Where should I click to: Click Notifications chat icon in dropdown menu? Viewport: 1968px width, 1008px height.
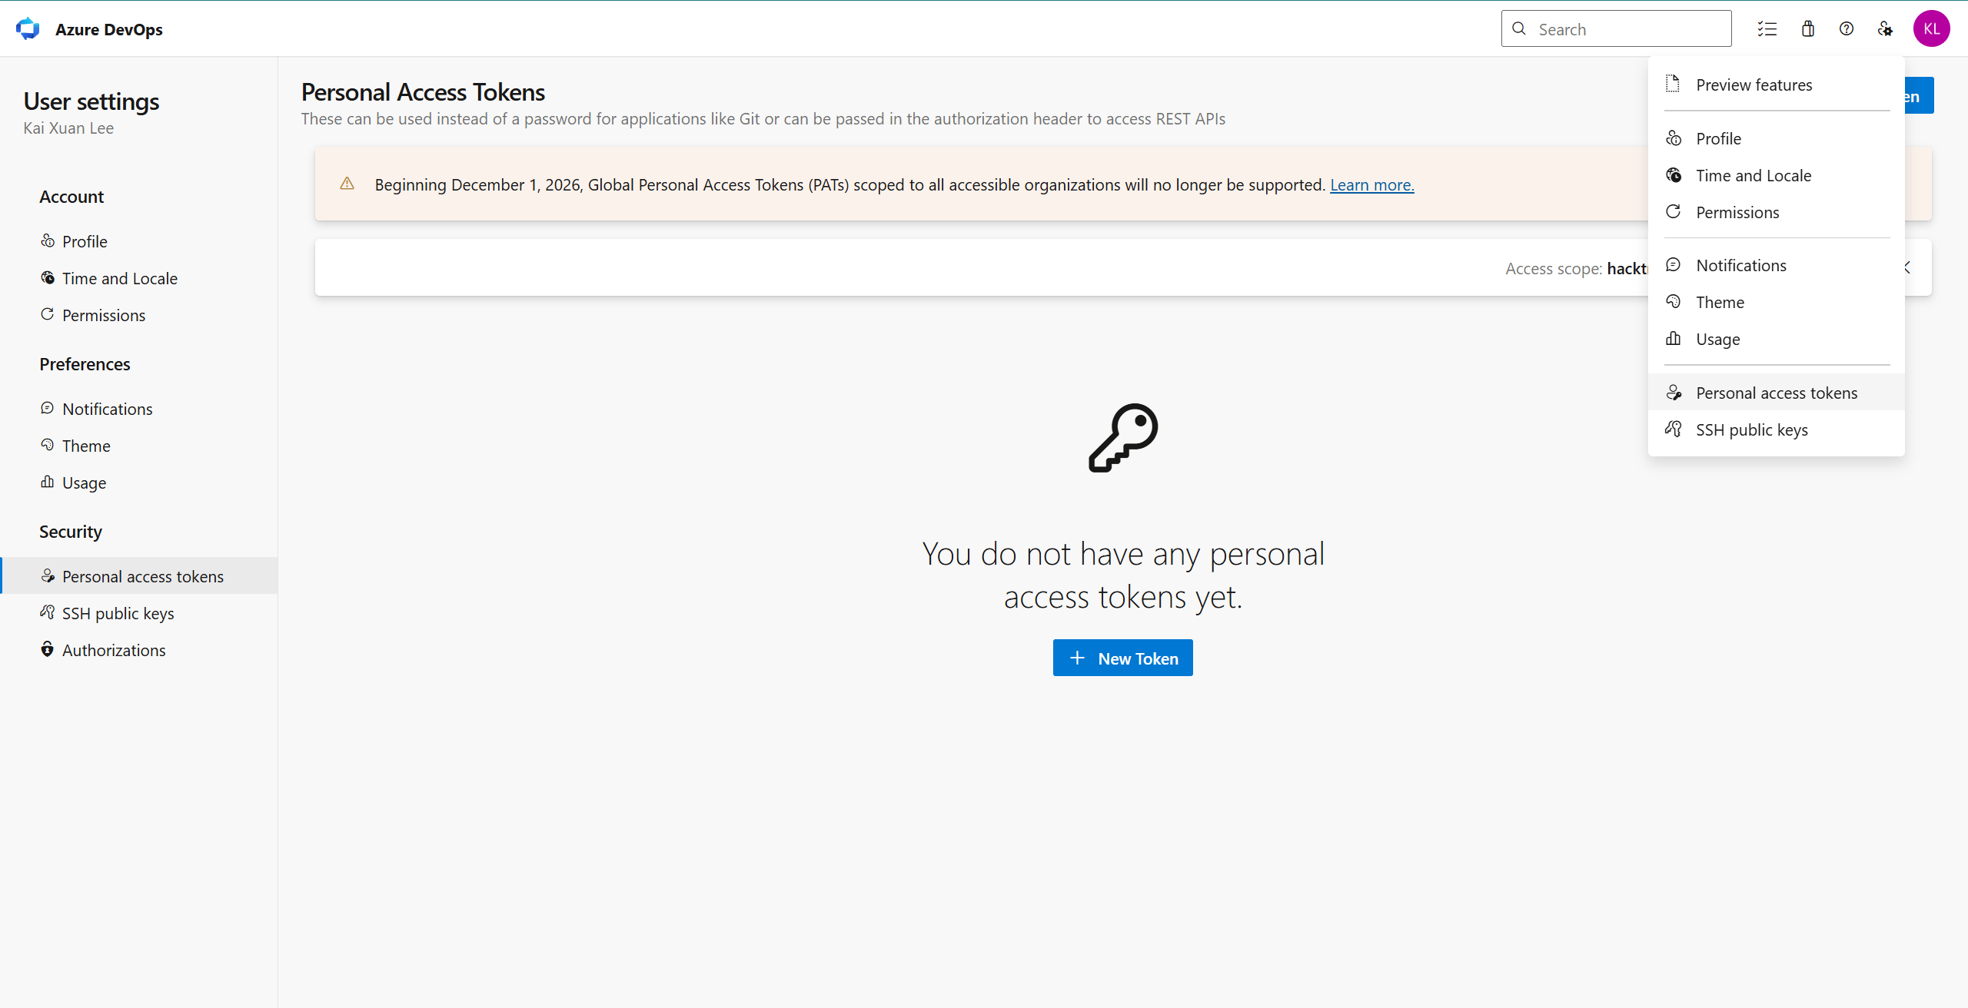click(x=1673, y=264)
